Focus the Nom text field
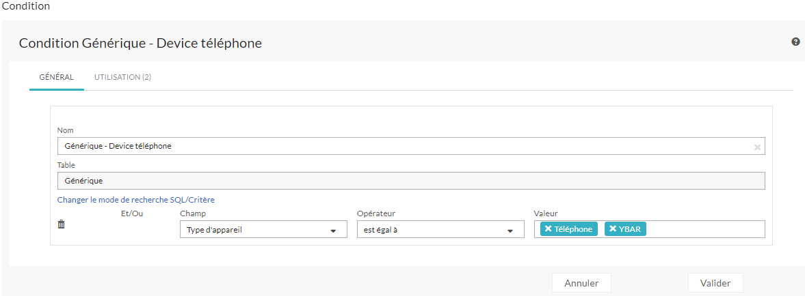This screenshot has height=296, width=805. click(404, 146)
